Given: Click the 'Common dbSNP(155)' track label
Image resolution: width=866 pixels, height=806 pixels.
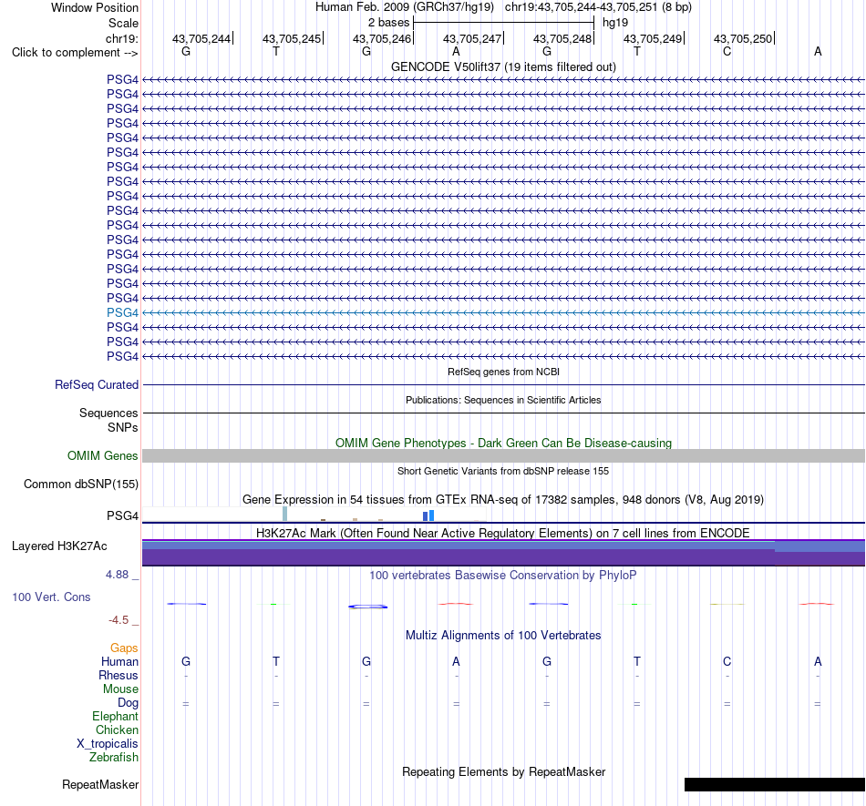Looking at the screenshot, I should pos(81,484).
